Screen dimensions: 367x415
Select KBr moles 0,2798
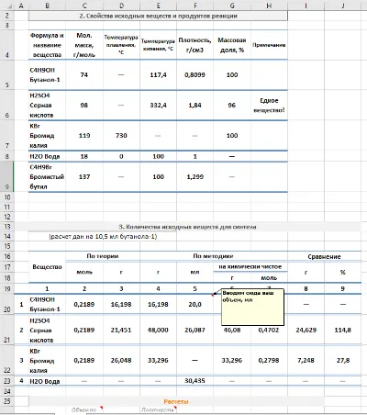[269, 360]
